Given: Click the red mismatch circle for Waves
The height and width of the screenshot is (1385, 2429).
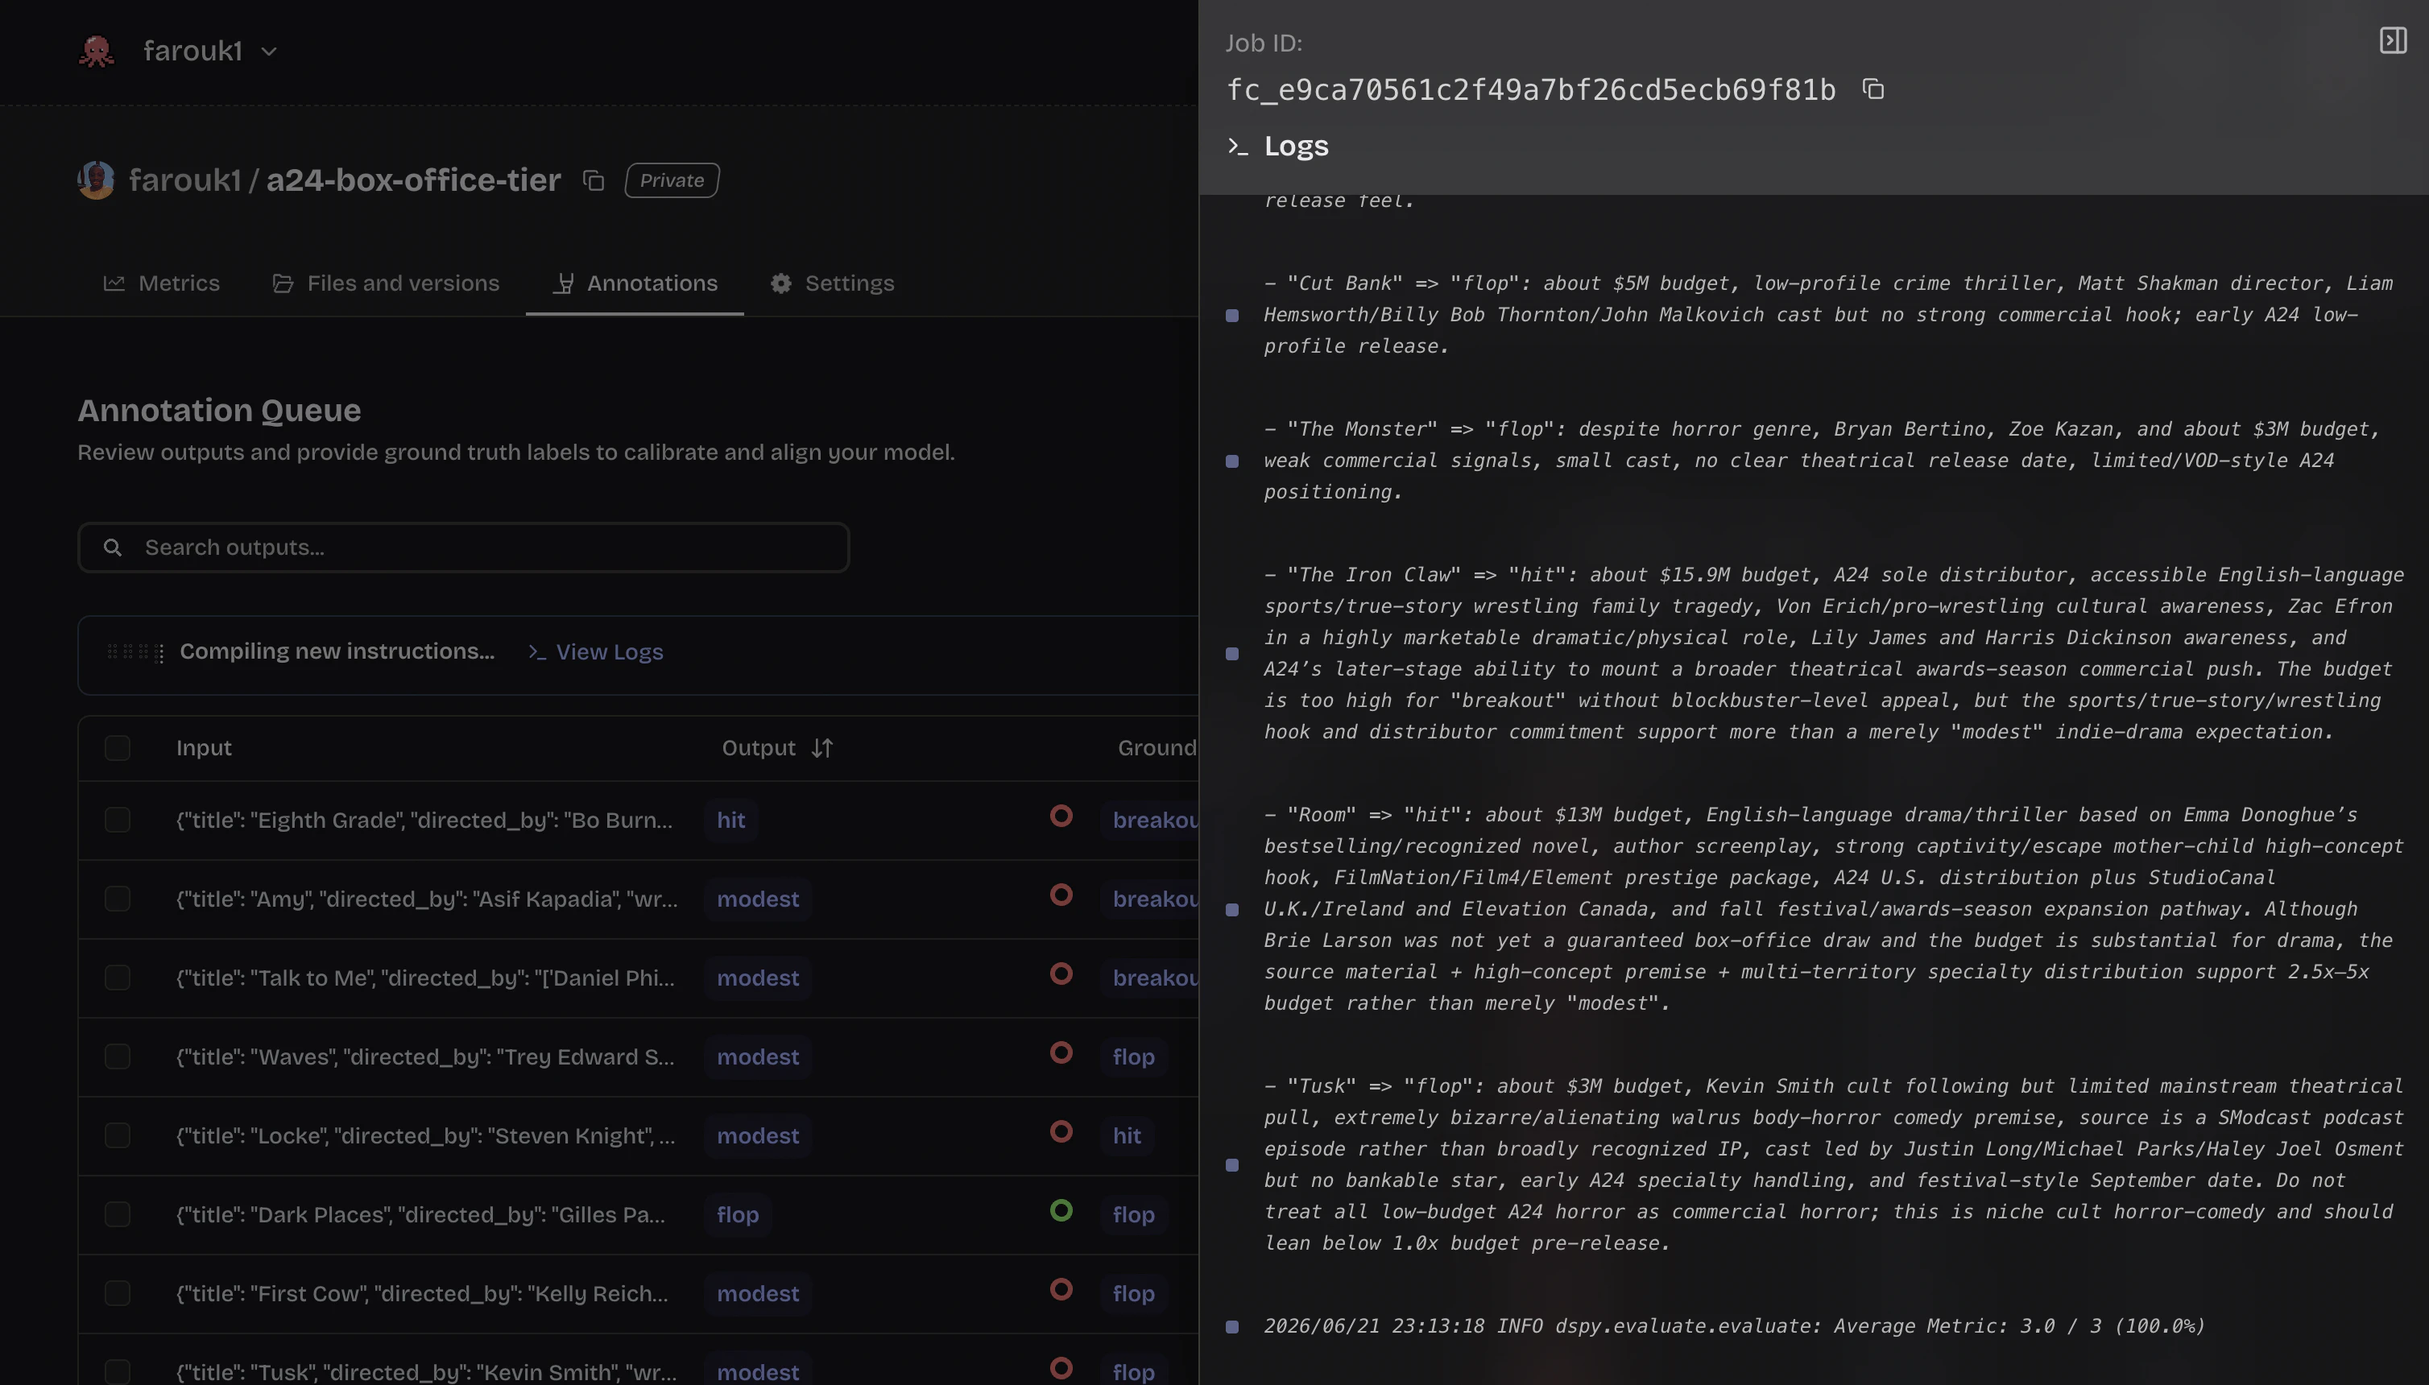Looking at the screenshot, I should [x=1061, y=1052].
